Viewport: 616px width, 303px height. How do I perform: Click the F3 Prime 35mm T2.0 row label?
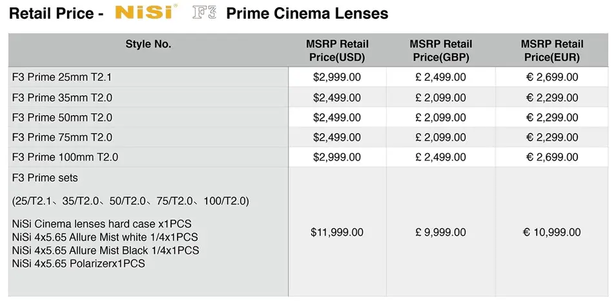click(62, 98)
